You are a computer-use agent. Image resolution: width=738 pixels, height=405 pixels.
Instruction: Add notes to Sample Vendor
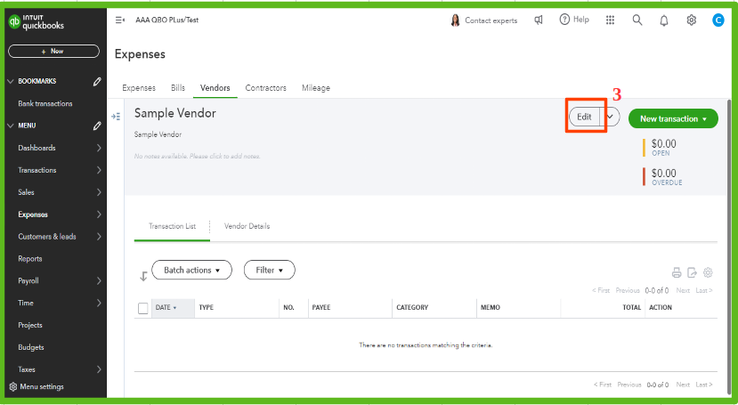pos(198,156)
